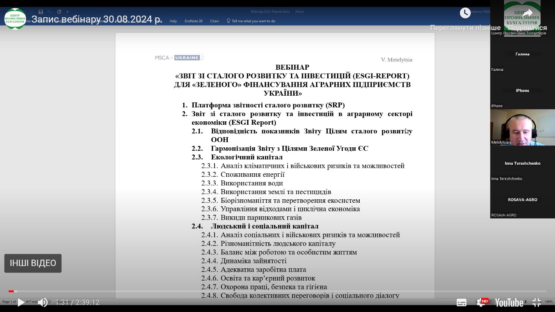Image resolution: width=555 pixels, height=312 pixels.
Task: Click '1. Платформа звітності сталого розвитку (SRP)'
Action: [x=263, y=105]
